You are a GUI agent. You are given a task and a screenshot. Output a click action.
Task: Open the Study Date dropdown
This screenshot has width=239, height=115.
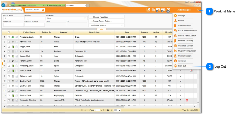pos(66,18)
